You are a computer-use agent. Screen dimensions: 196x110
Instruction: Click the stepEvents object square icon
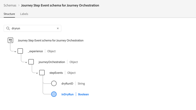pos(42,73)
